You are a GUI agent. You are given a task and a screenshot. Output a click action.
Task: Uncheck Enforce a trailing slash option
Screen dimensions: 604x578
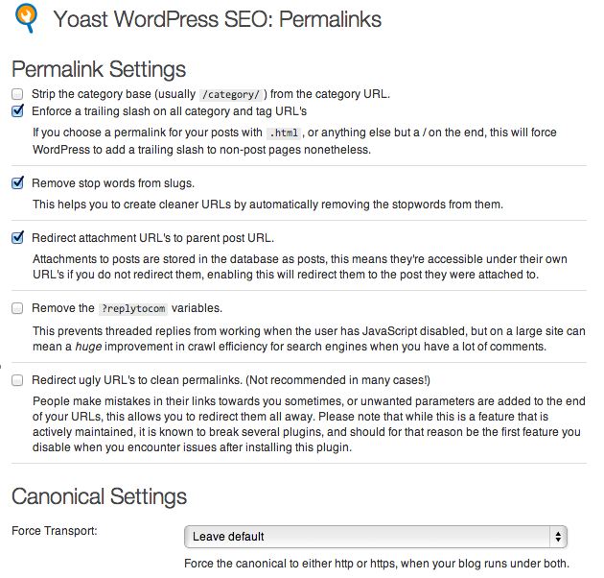coord(17,111)
